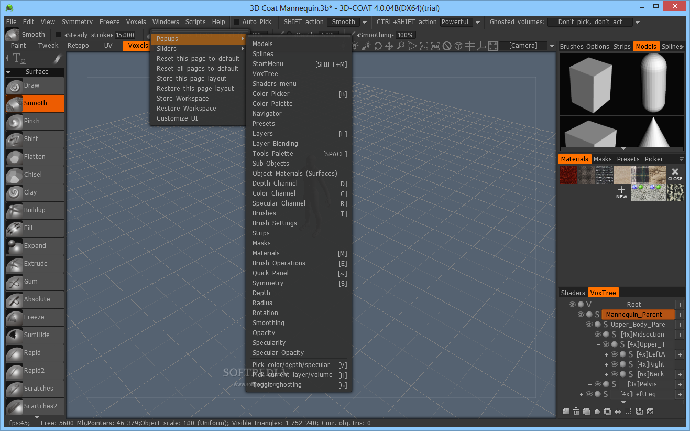Image resolution: width=690 pixels, height=431 pixels.
Task: Select the Flatten tool
Action: 35,157
